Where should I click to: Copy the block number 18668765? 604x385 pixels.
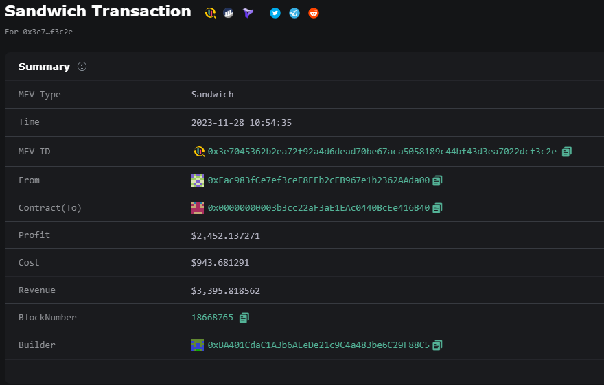coord(244,318)
